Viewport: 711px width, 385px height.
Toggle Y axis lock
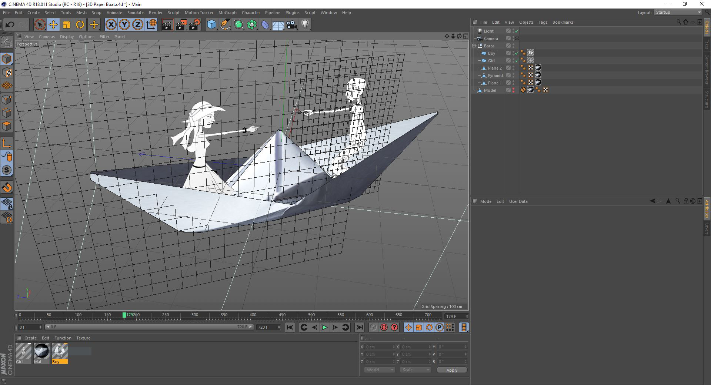pyautogui.click(x=124, y=25)
